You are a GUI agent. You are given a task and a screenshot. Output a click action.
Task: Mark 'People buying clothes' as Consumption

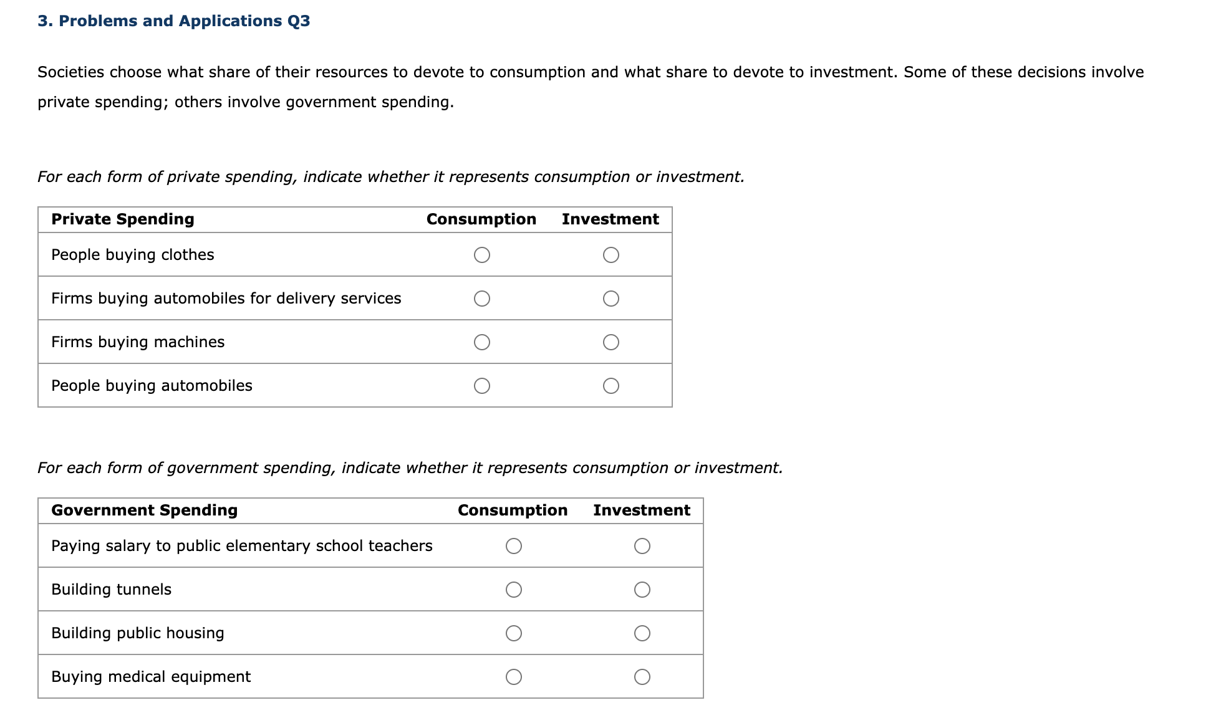[481, 254]
